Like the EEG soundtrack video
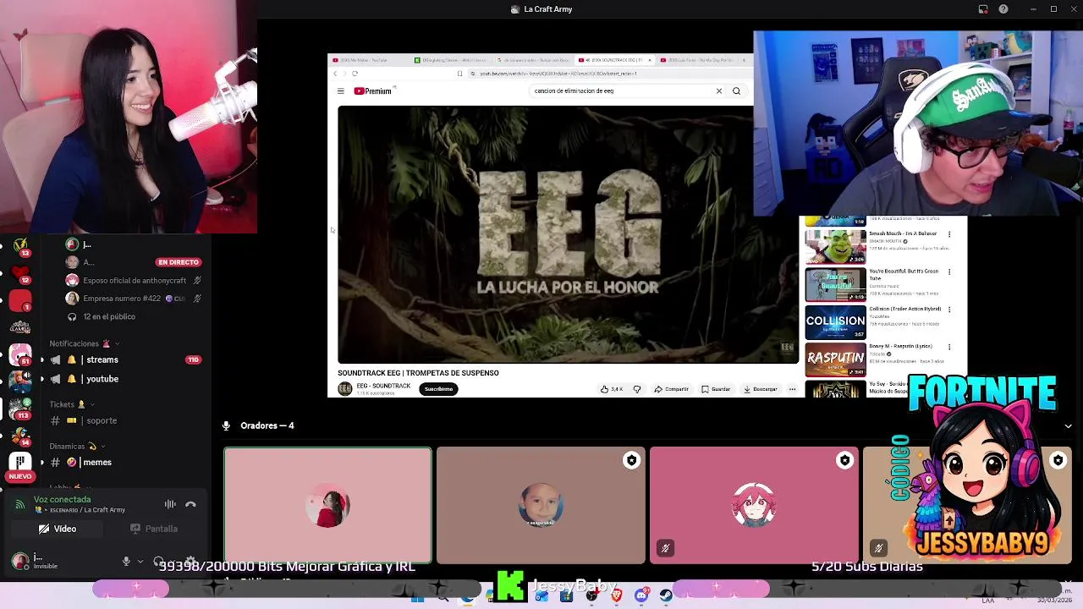Viewport: 1083px width, 609px height. pyautogui.click(x=611, y=389)
